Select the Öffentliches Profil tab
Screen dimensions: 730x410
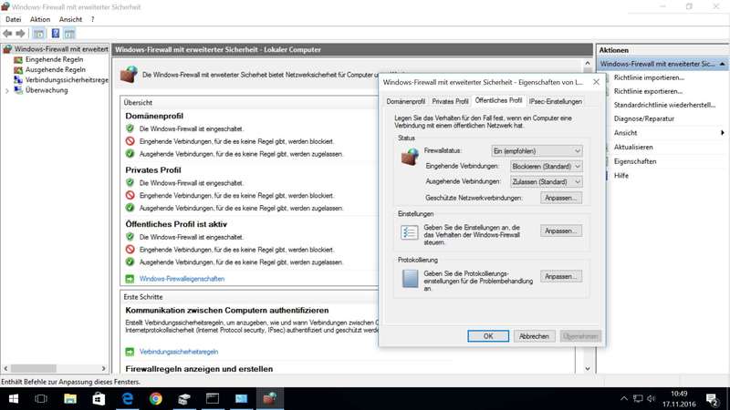498,100
